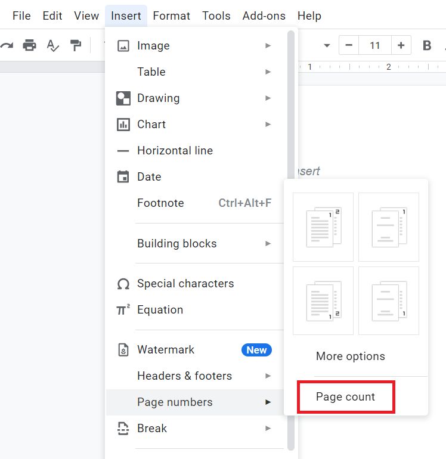Viewport: 446px width, 459px height.
Task: Expand the Chart submenu arrow
Action: coord(268,125)
